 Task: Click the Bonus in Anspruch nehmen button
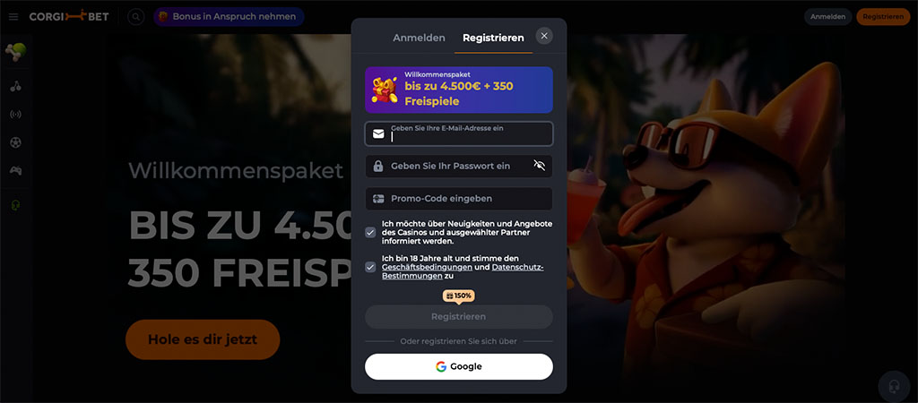229,17
